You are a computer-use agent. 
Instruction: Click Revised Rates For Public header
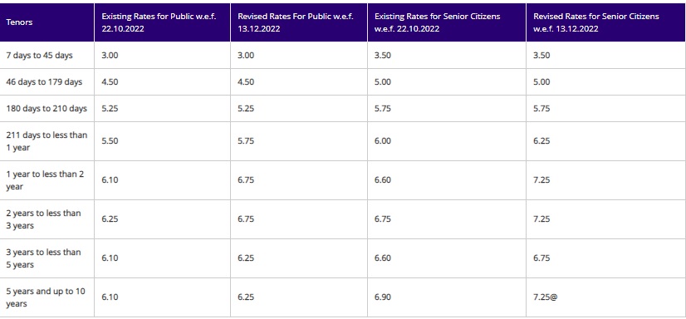pos(296,22)
